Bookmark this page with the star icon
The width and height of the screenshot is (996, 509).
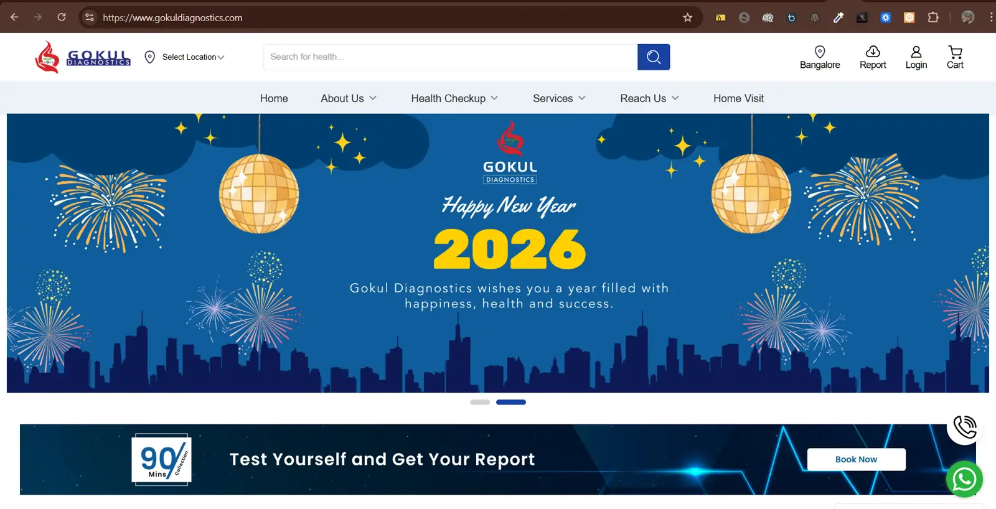point(687,17)
